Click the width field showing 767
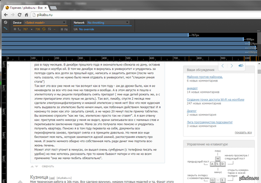 tap(25, 29)
